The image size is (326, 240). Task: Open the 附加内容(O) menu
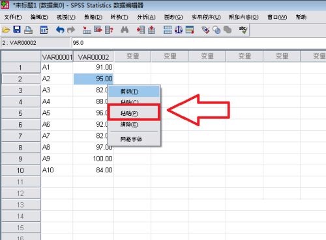click(244, 17)
